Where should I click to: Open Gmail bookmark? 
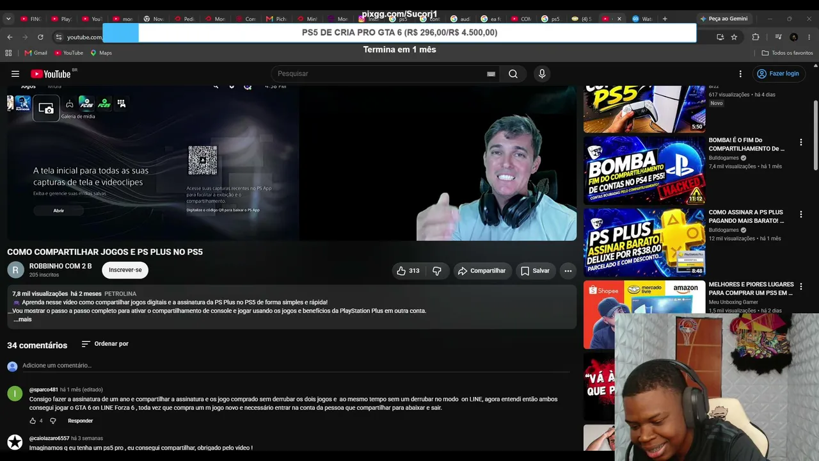tap(35, 53)
